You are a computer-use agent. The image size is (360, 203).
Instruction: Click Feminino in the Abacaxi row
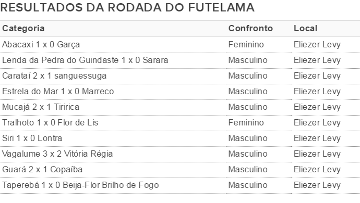246,44
